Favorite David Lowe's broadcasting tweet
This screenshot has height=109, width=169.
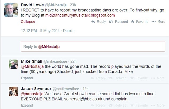point(139,22)
